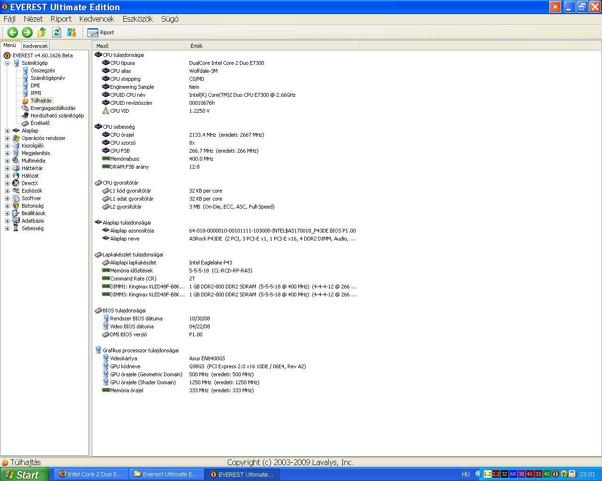Click the Mező column header
The height and width of the screenshot is (481, 602).
140,46
